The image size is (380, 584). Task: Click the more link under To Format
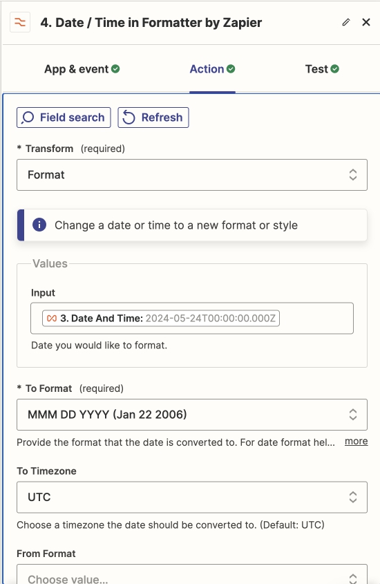357,442
